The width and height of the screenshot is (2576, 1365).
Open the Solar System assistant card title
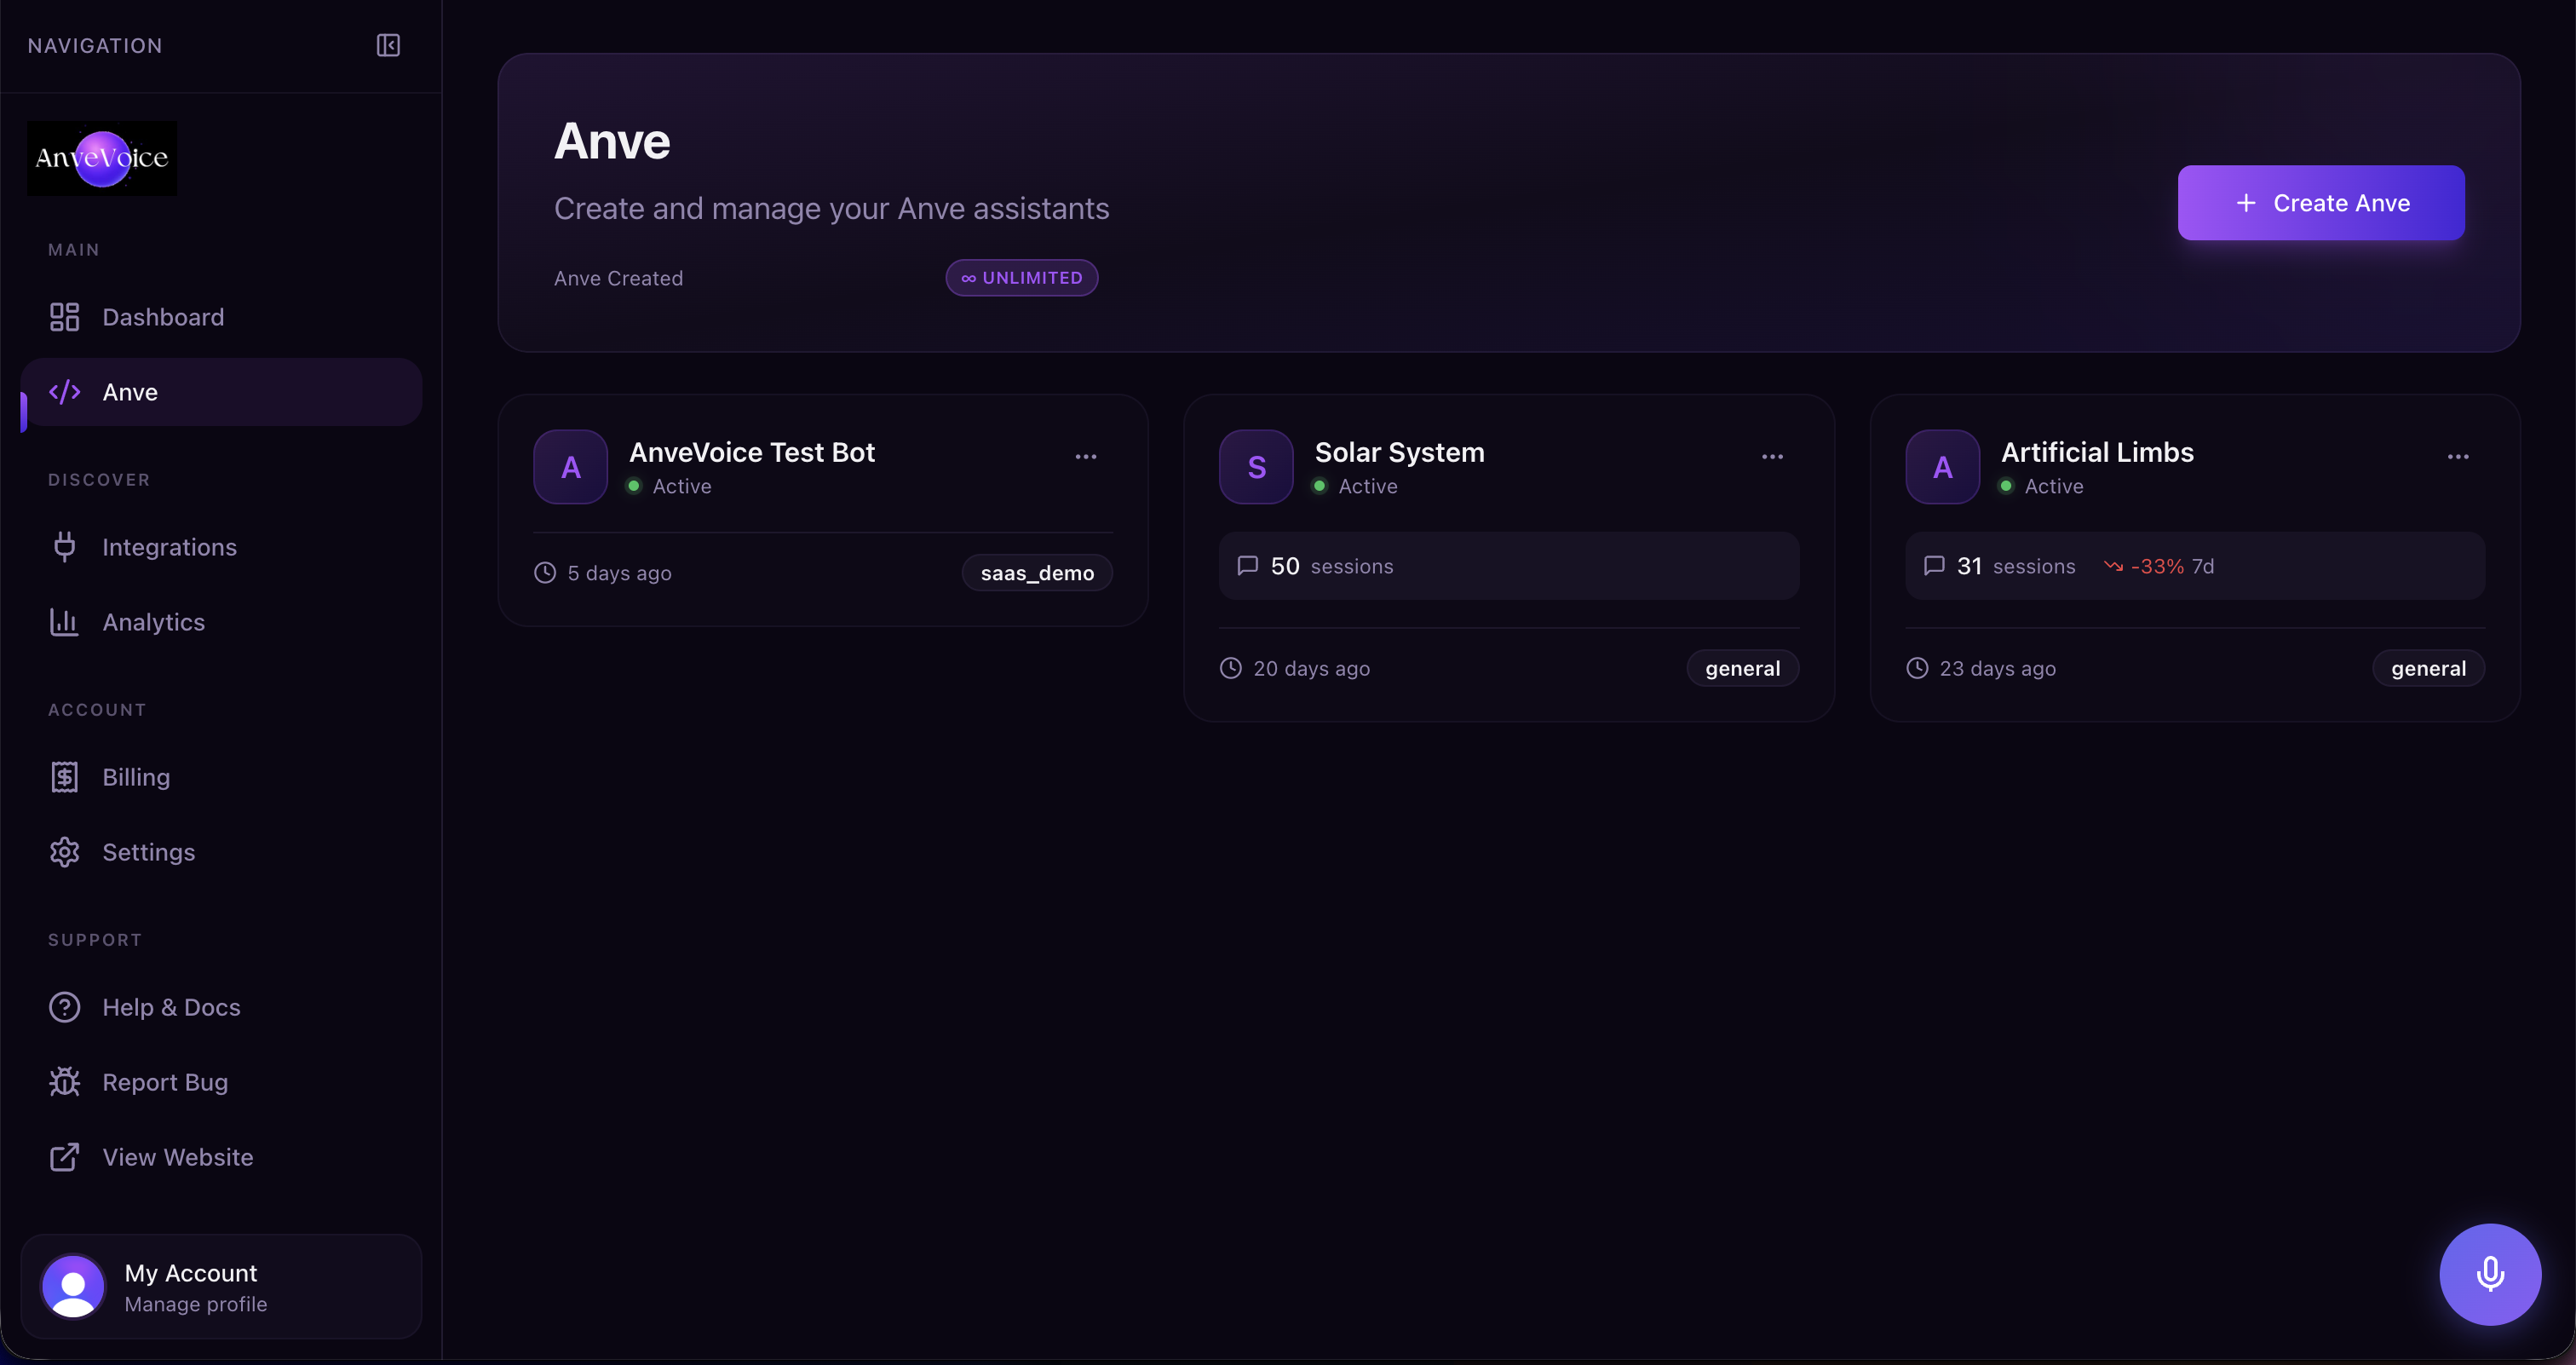1399,452
